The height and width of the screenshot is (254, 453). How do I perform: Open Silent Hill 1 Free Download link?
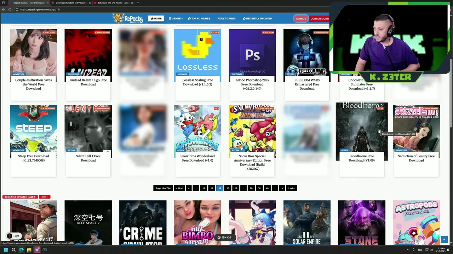click(88, 158)
